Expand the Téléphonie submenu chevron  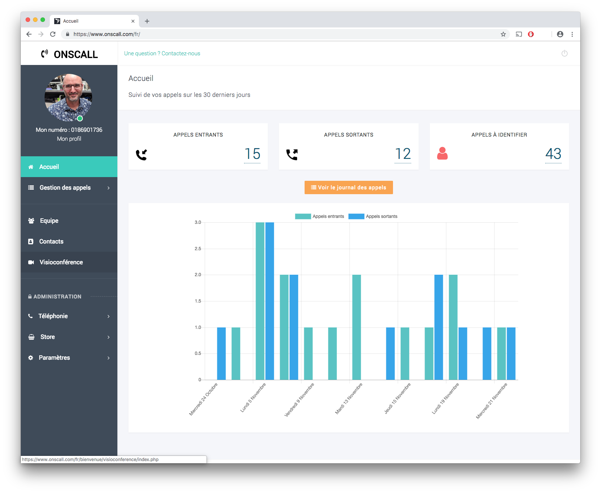[108, 316]
